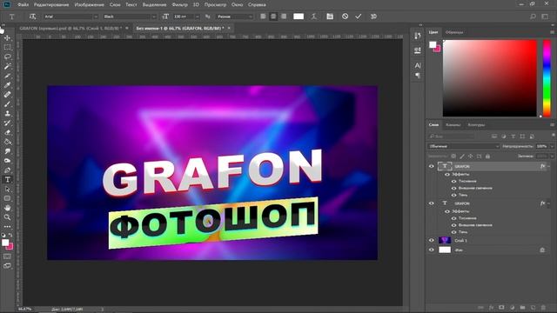Open the Окно menu

[237, 4]
